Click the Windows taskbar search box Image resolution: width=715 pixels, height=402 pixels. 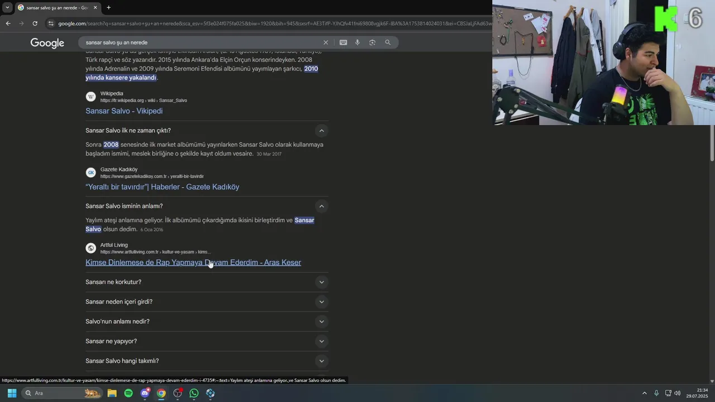click(x=63, y=393)
